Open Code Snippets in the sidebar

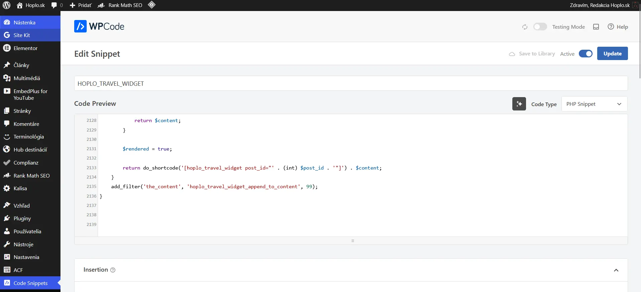(x=30, y=283)
